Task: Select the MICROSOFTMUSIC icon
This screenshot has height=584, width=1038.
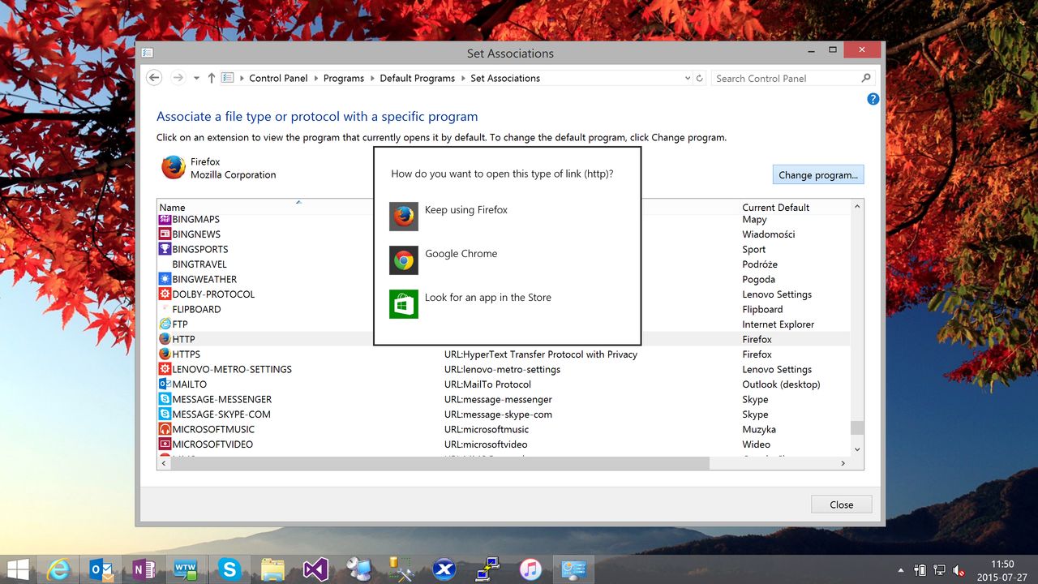Action: pos(165,429)
